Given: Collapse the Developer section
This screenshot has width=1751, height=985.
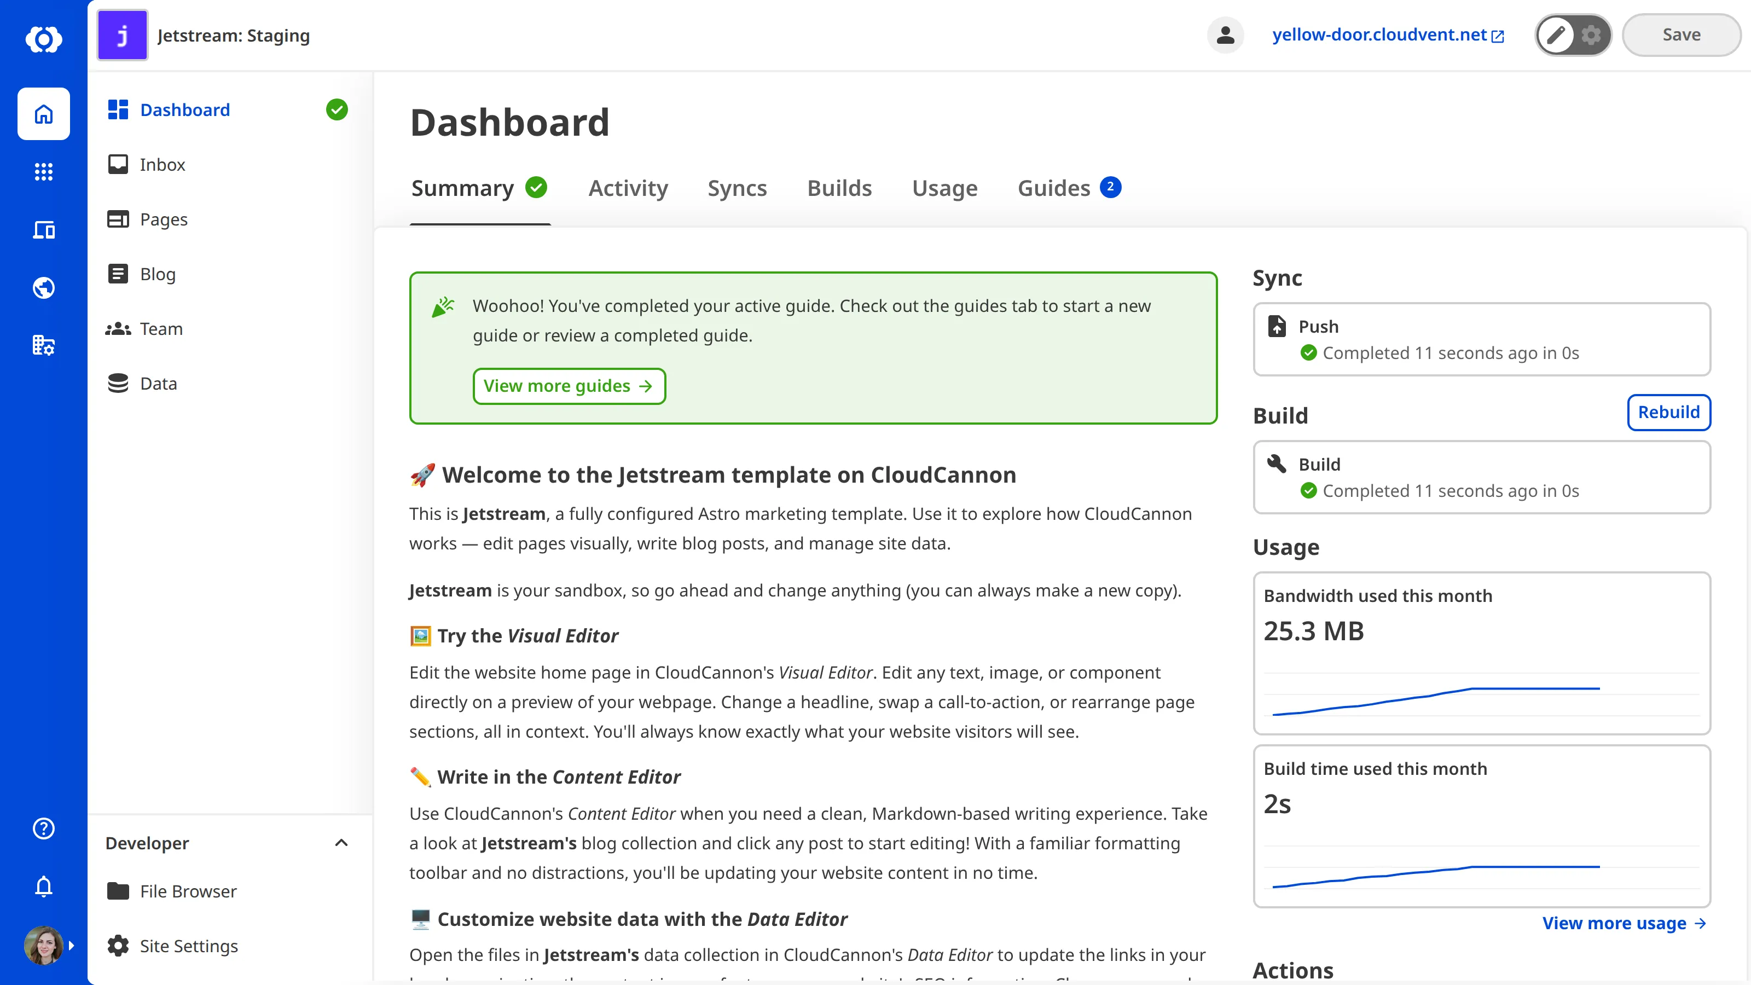Looking at the screenshot, I should (x=341, y=843).
